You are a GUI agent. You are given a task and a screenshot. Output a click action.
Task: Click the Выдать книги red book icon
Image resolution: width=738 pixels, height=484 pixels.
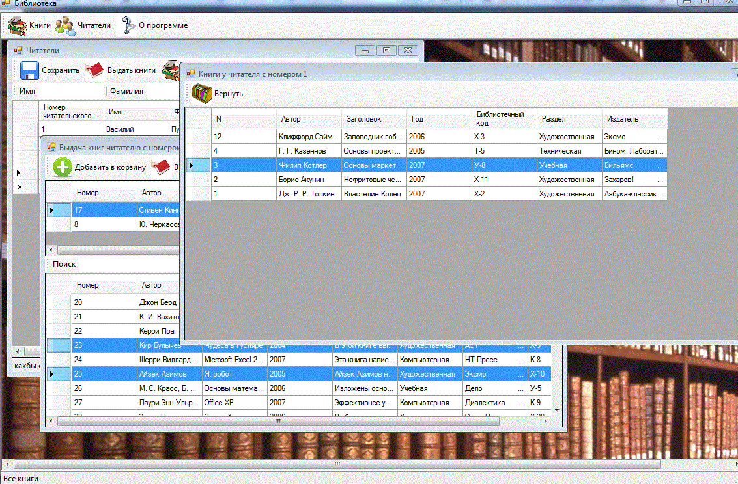pos(95,70)
